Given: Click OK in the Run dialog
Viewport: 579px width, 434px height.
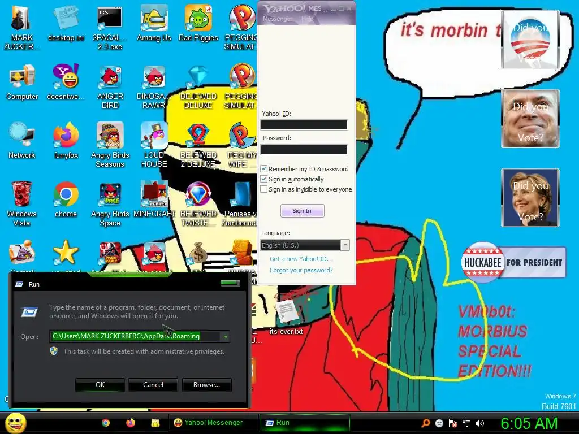Looking at the screenshot, I should (100, 384).
